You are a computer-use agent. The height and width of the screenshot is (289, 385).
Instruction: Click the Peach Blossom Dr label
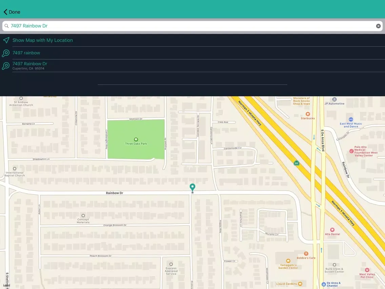click(100, 256)
